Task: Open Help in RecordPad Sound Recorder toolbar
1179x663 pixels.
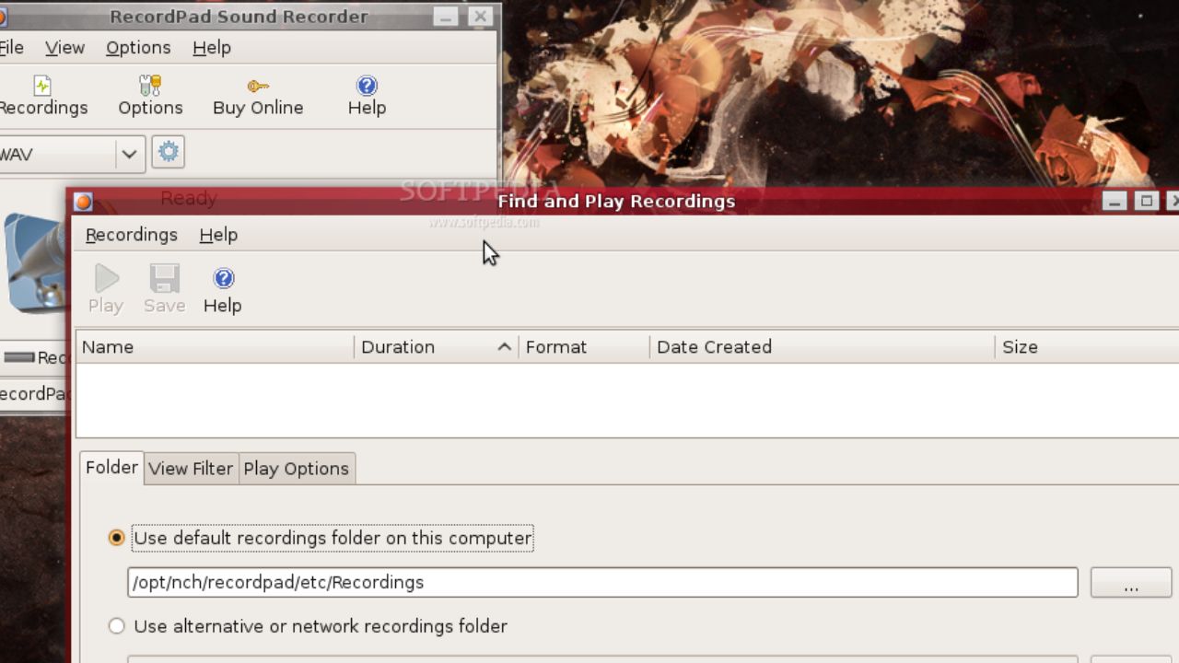Action: (367, 96)
